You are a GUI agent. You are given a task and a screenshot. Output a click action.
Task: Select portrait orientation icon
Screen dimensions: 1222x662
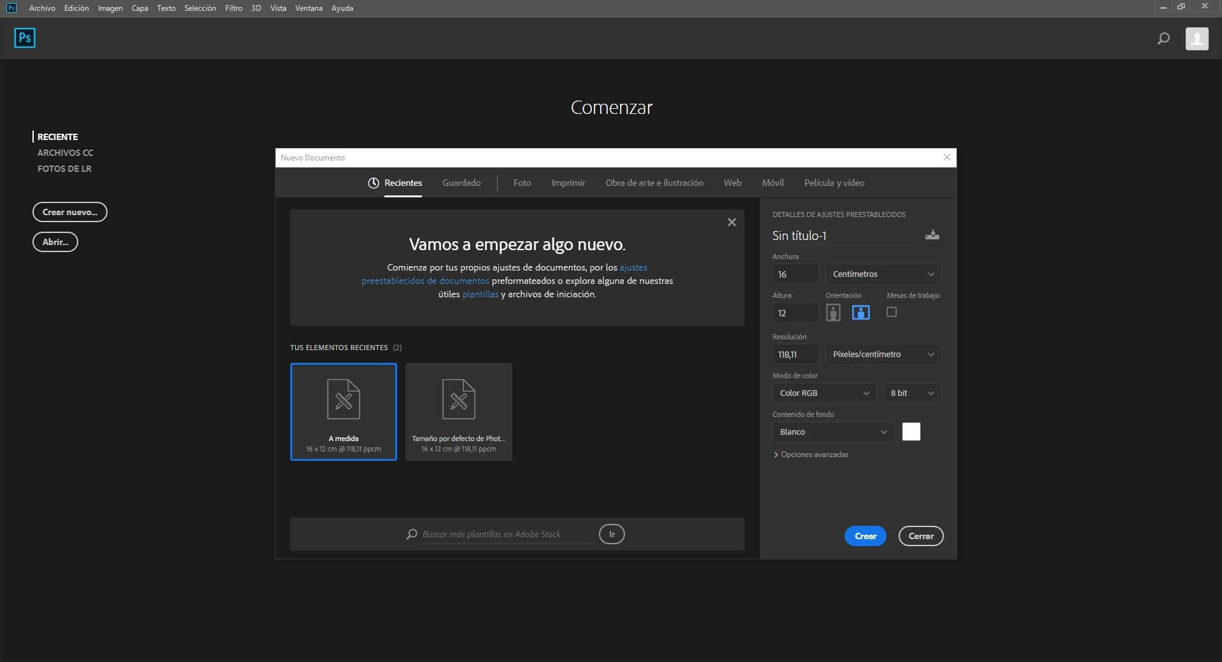pos(833,313)
